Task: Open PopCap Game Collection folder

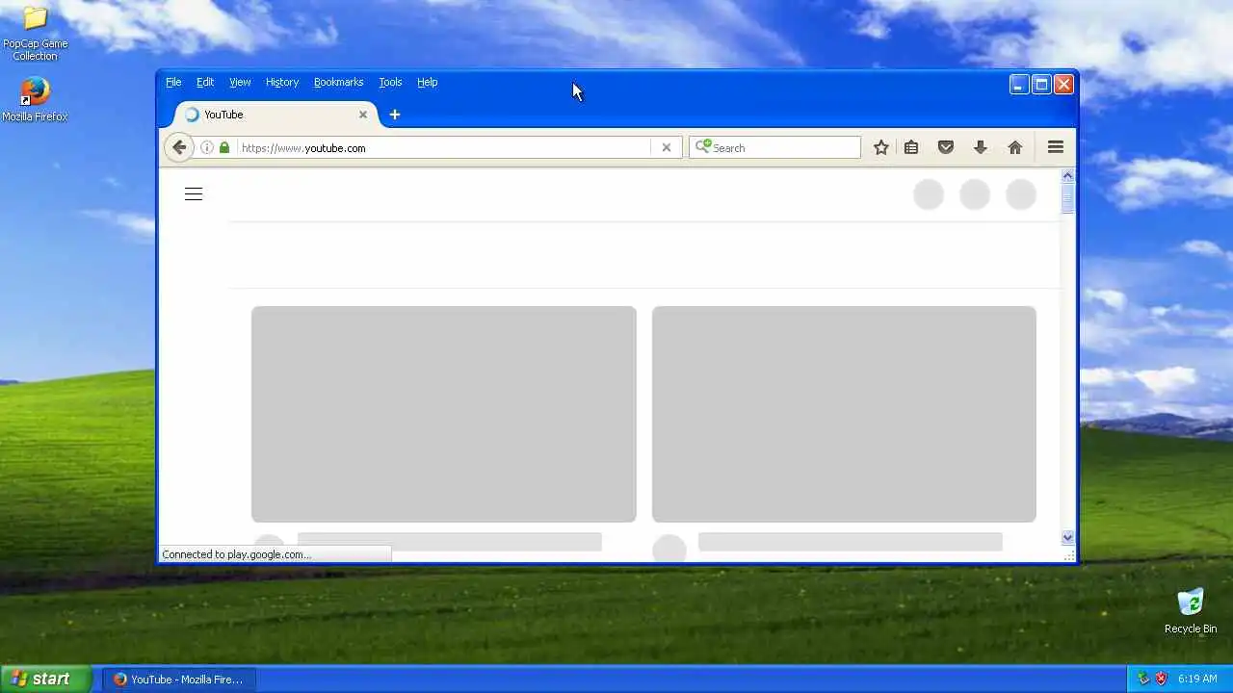Action: (x=35, y=35)
